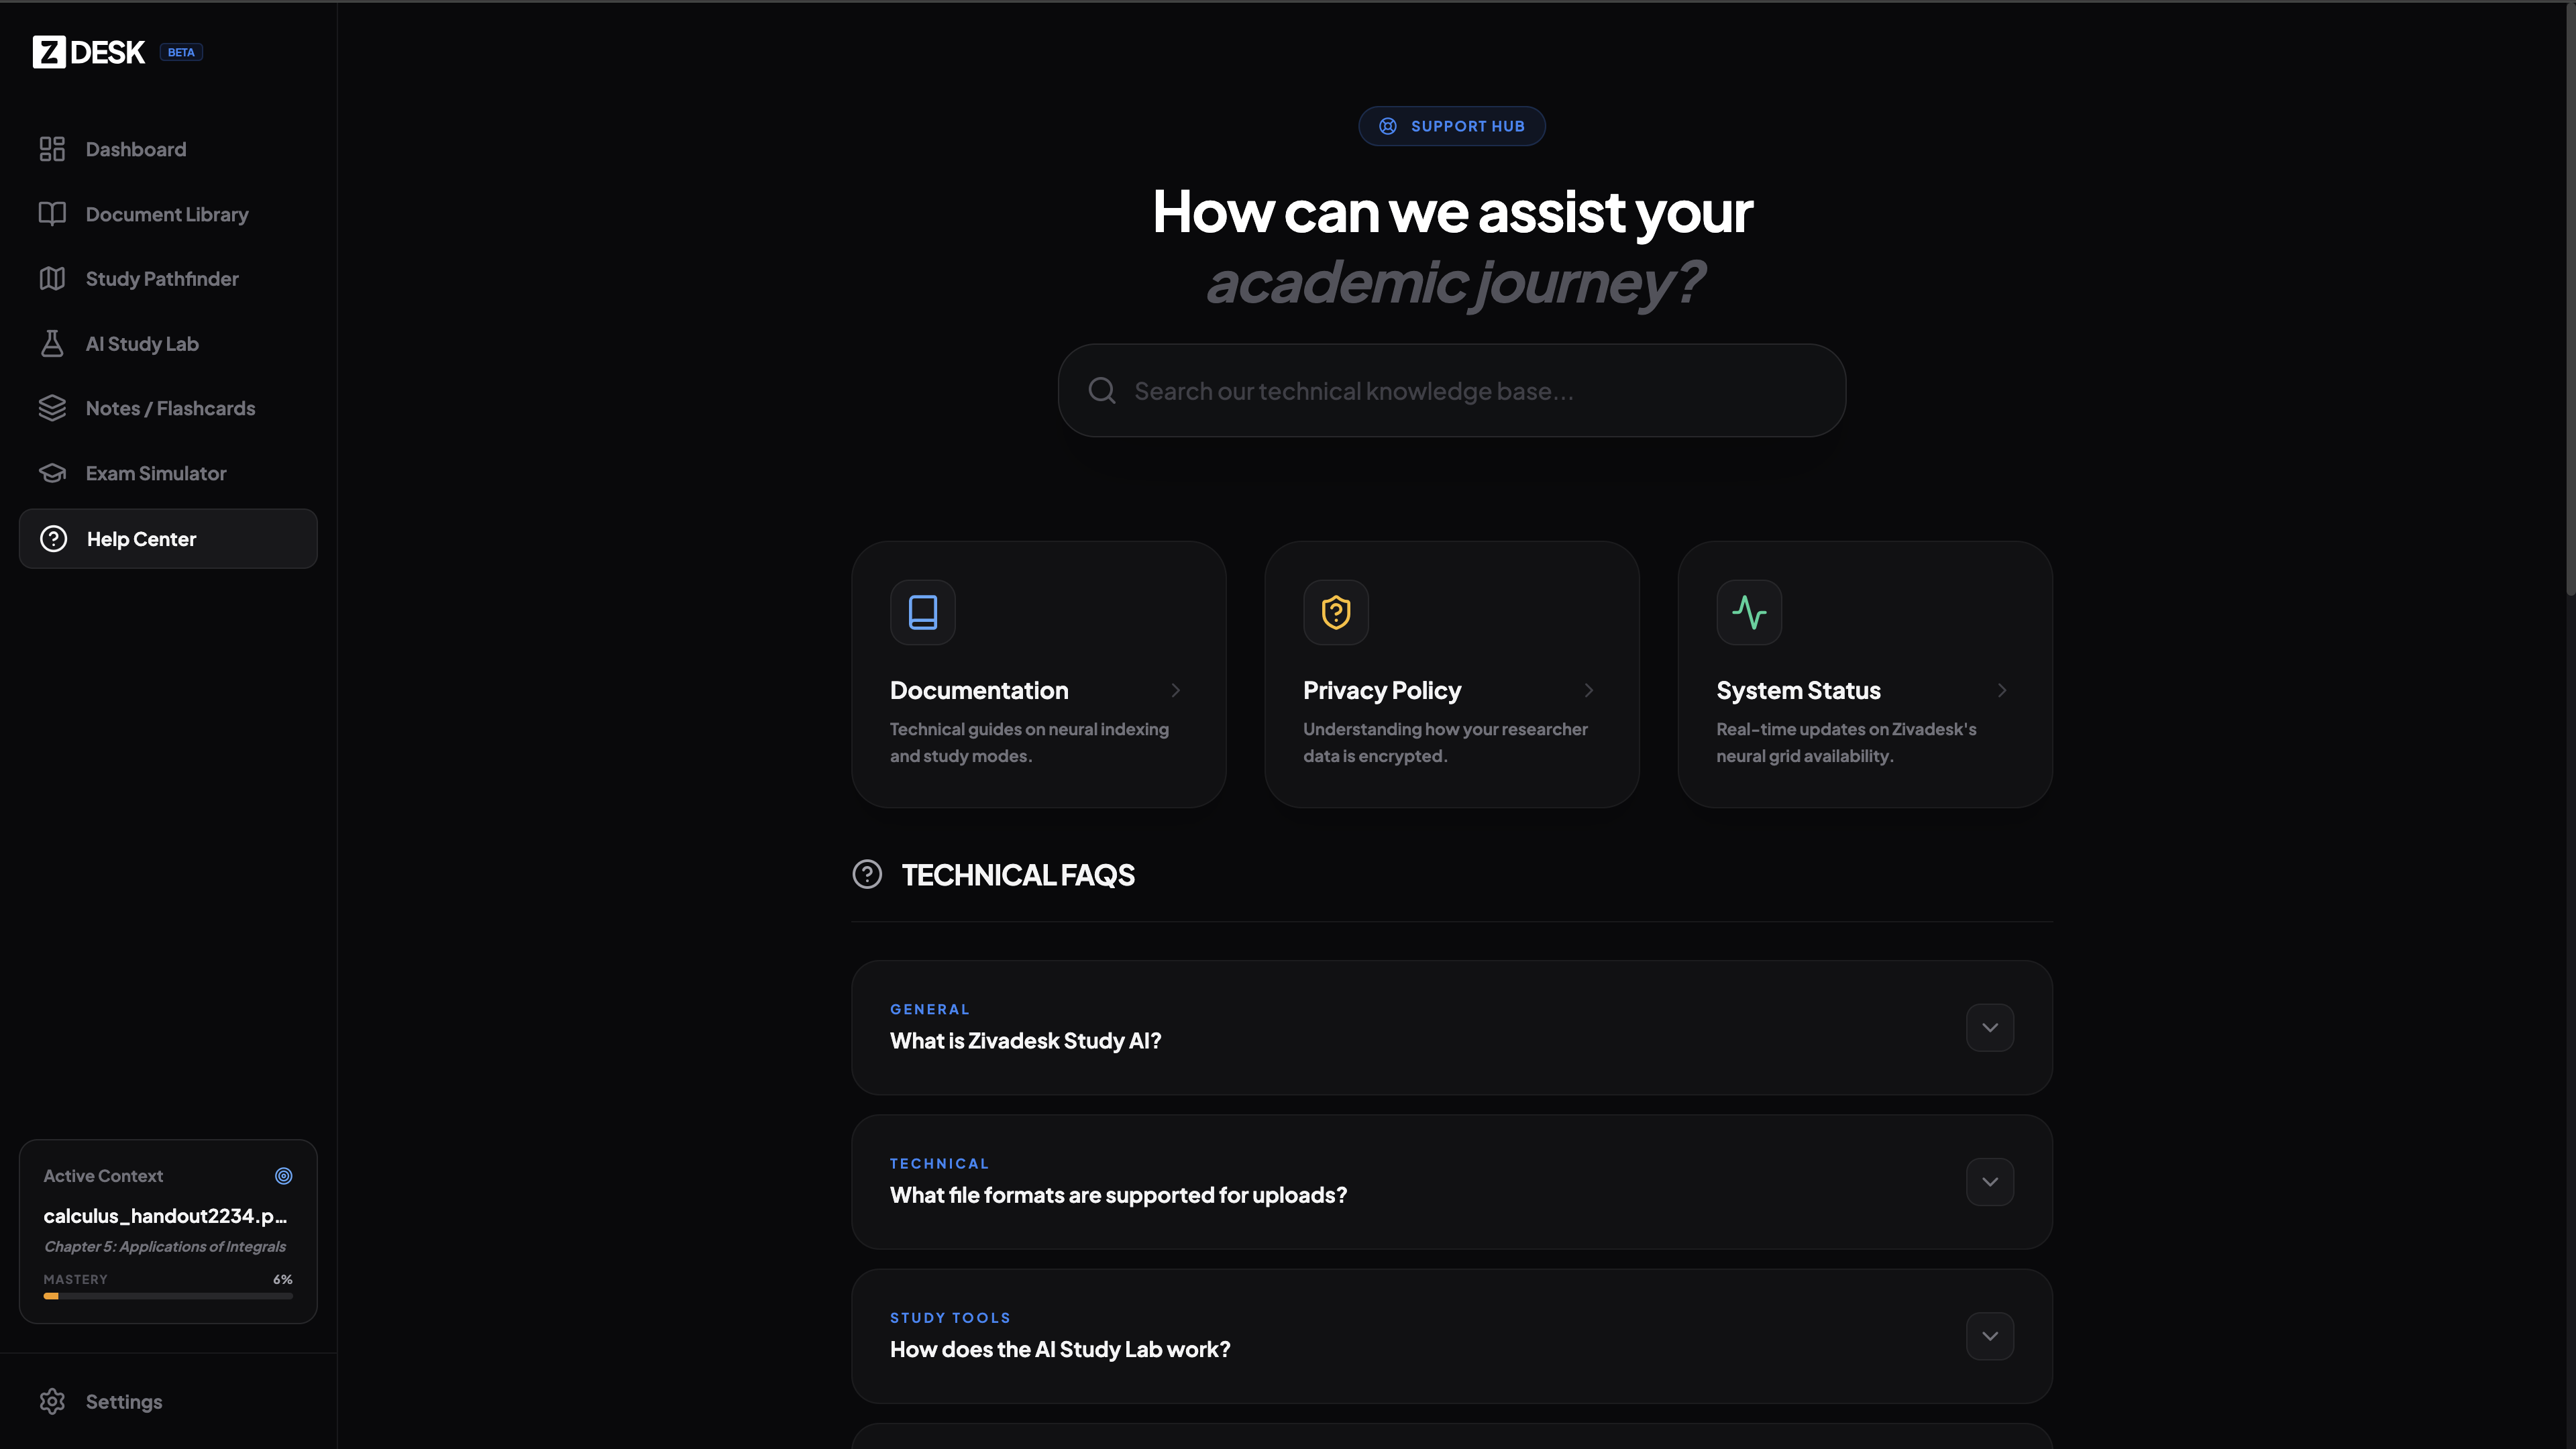Click the Privacy Policy shield icon
The height and width of the screenshot is (1449, 2576).
1336,612
